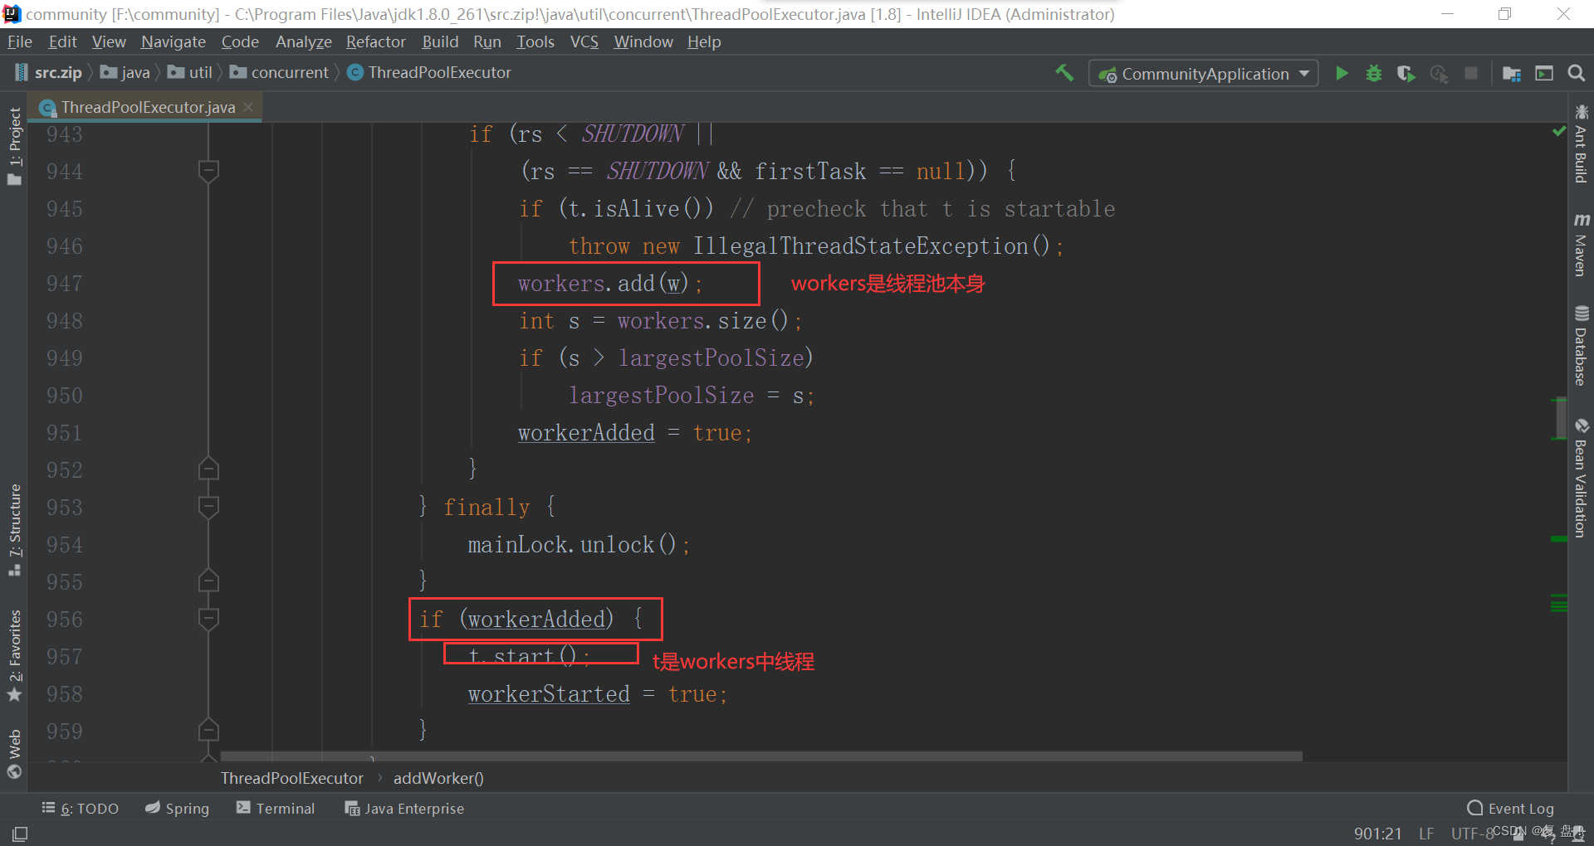Click the ThreadPoolExecutor breadcrumb below the editor
The image size is (1594, 846).
click(292, 778)
